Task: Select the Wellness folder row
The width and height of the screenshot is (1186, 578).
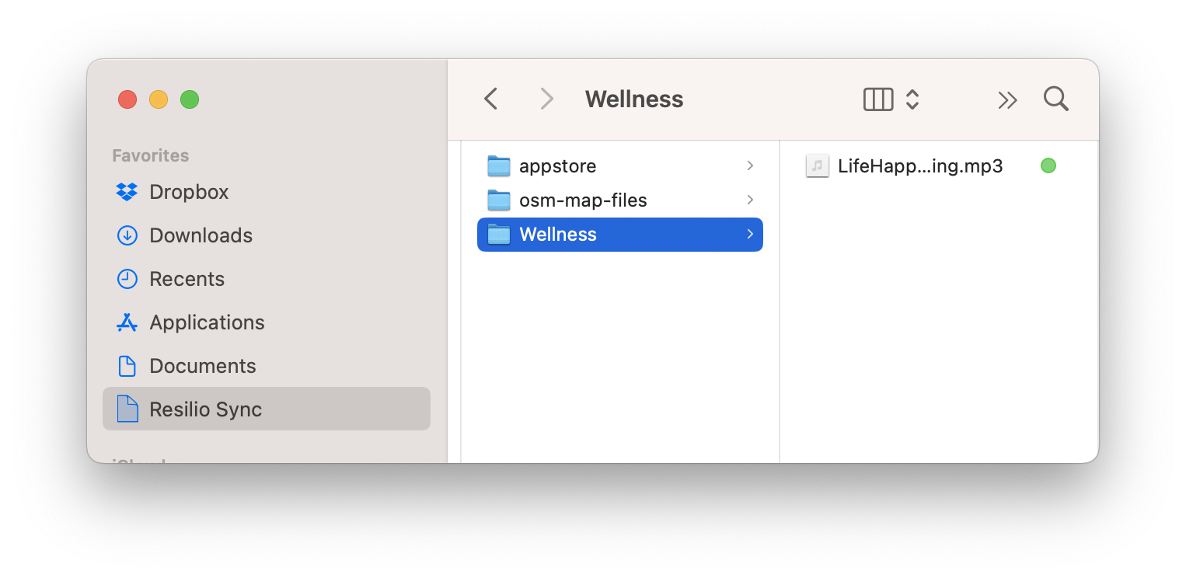Action: pyautogui.click(x=619, y=235)
